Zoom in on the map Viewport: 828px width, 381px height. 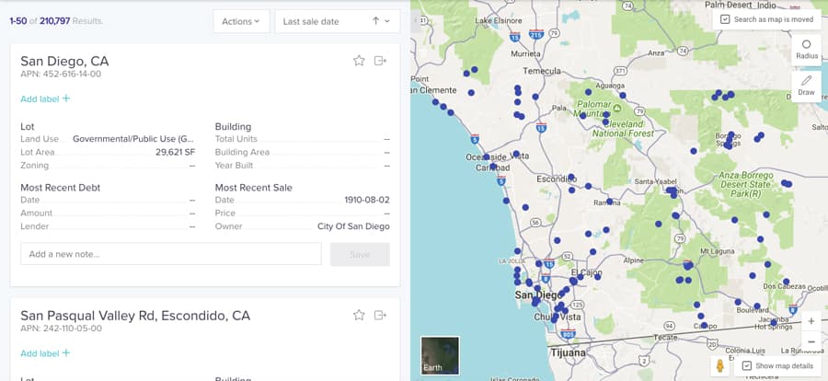(811, 321)
